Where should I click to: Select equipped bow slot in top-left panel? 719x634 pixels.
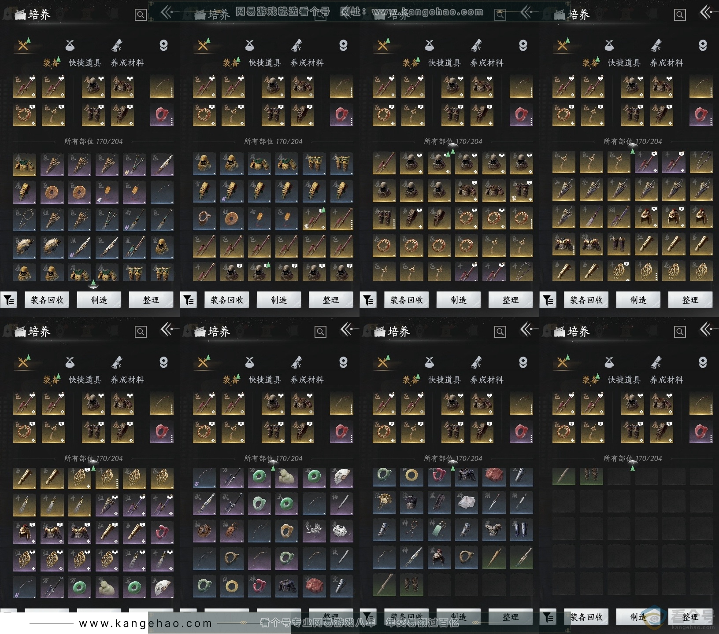pyautogui.click(x=162, y=86)
